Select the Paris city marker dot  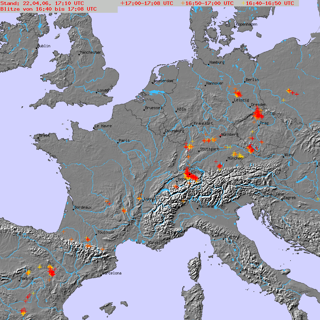tap(118, 143)
